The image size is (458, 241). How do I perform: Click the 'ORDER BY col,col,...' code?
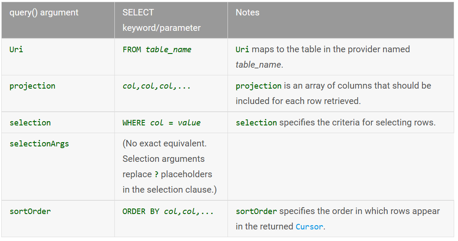tap(168, 211)
